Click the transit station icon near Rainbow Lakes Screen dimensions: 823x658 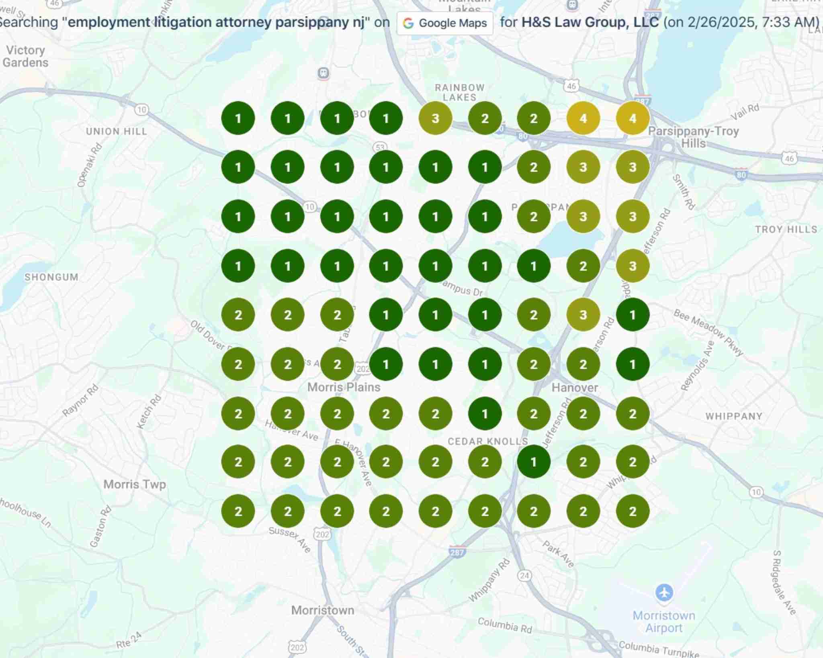[x=323, y=73]
